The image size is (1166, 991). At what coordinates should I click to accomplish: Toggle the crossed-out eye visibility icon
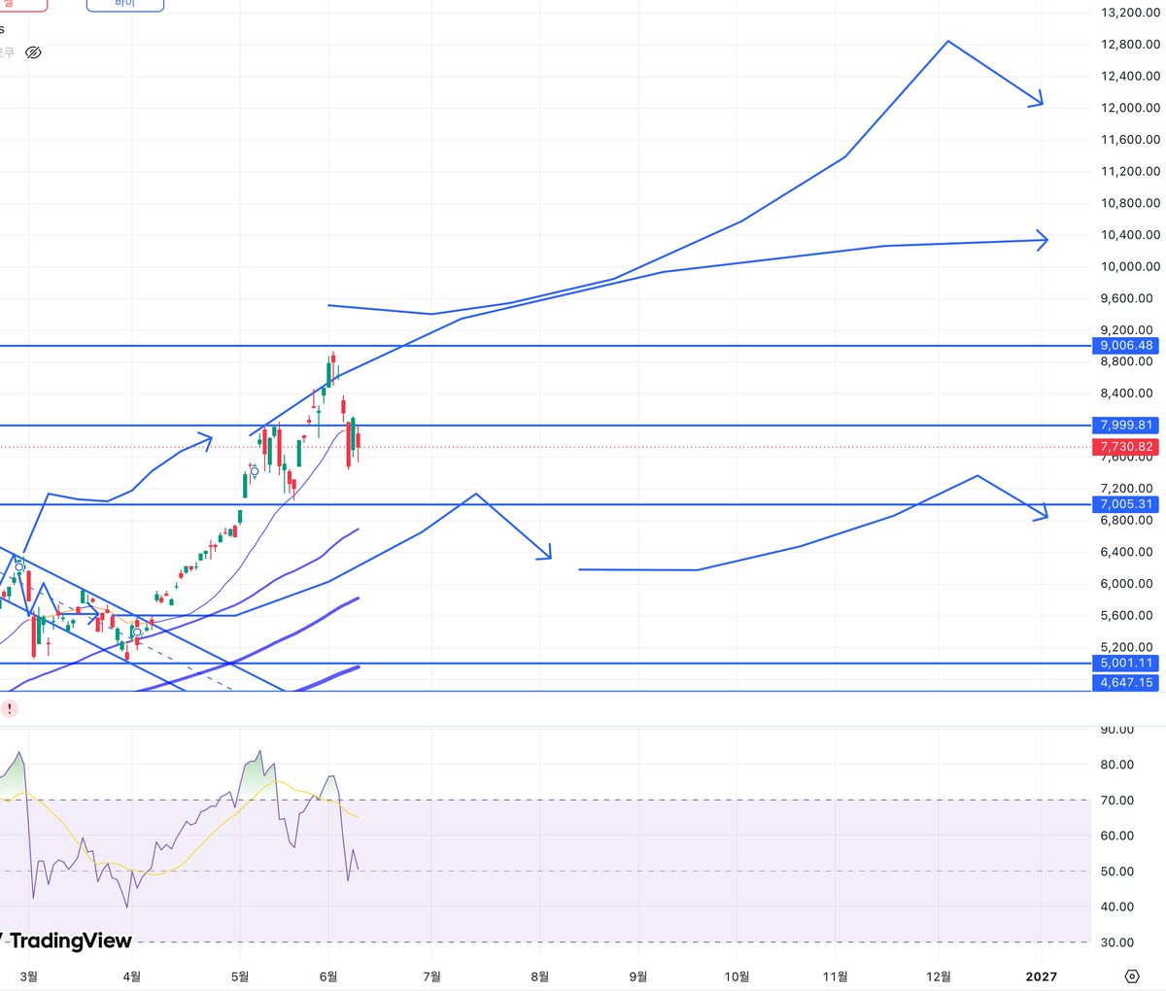33,52
